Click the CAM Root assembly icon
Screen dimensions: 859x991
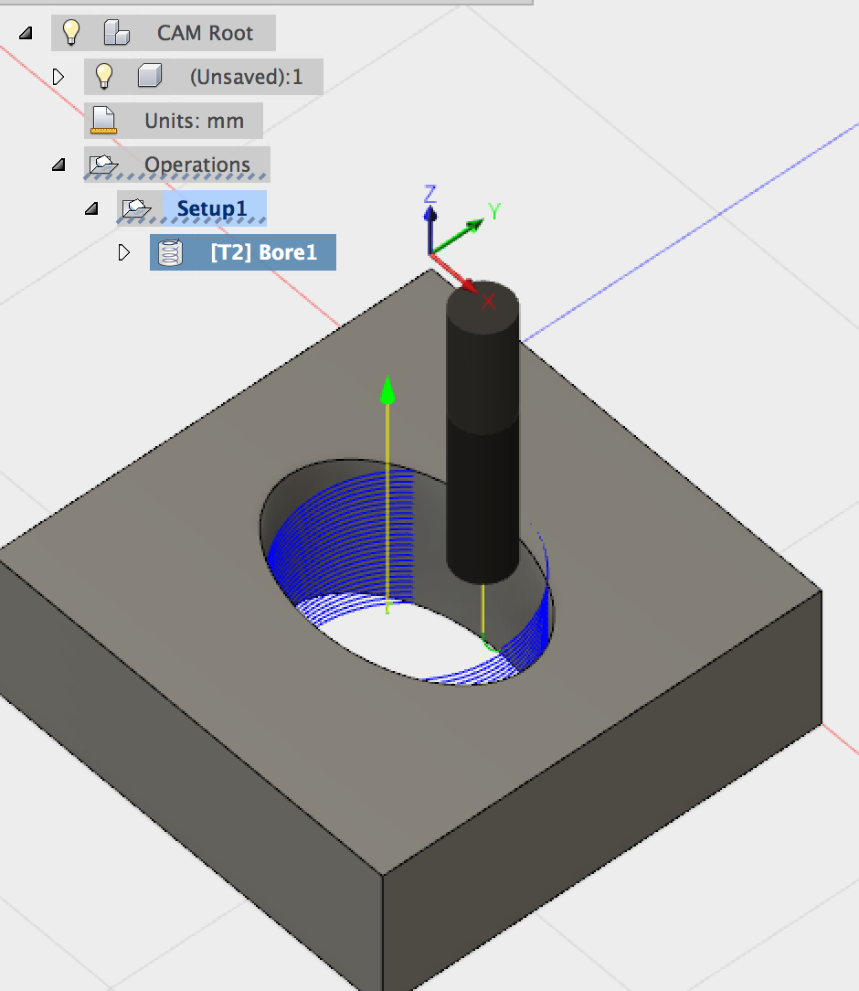pyautogui.click(x=117, y=32)
